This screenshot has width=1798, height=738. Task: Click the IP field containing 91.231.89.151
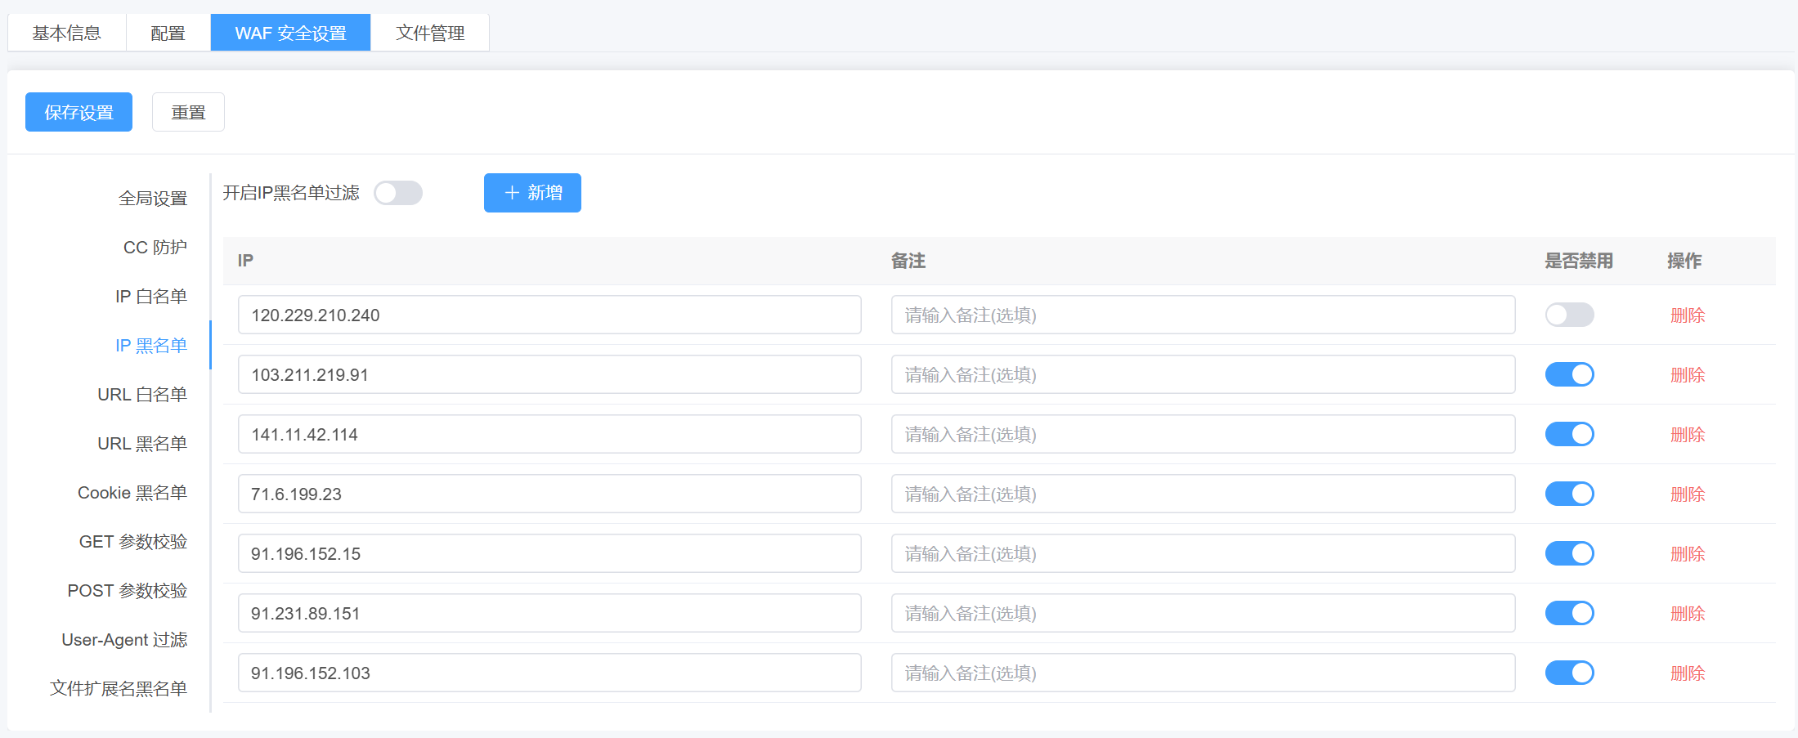pyautogui.click(x=549, y=613)
